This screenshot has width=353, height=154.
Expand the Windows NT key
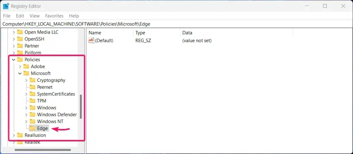pos(26,122)
